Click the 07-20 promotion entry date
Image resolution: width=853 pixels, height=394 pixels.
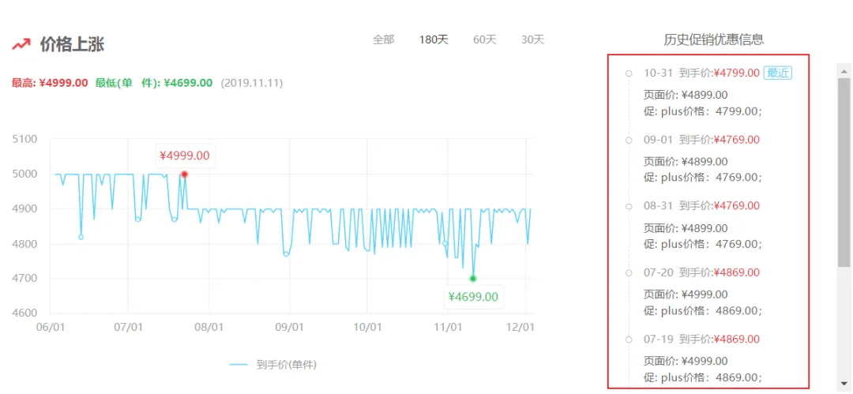[658, 272]
